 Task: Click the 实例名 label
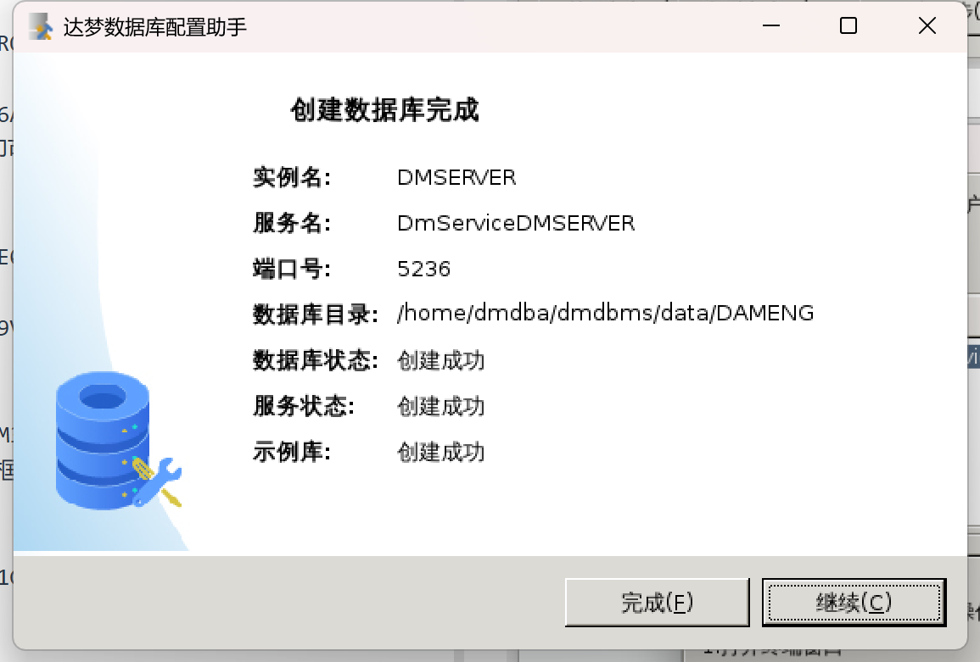tap(292, 177)
